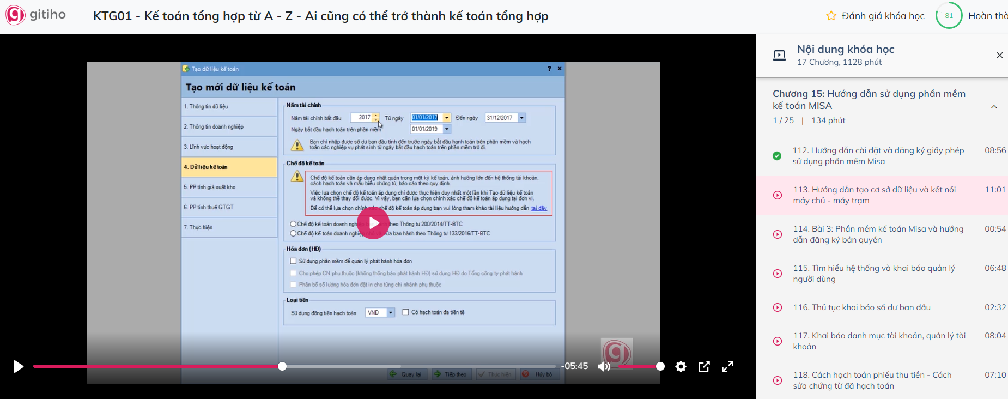Click play icon for lesson 113
Screen dimensions: 1008x399
pyautogui.click(x=778, y=195)
